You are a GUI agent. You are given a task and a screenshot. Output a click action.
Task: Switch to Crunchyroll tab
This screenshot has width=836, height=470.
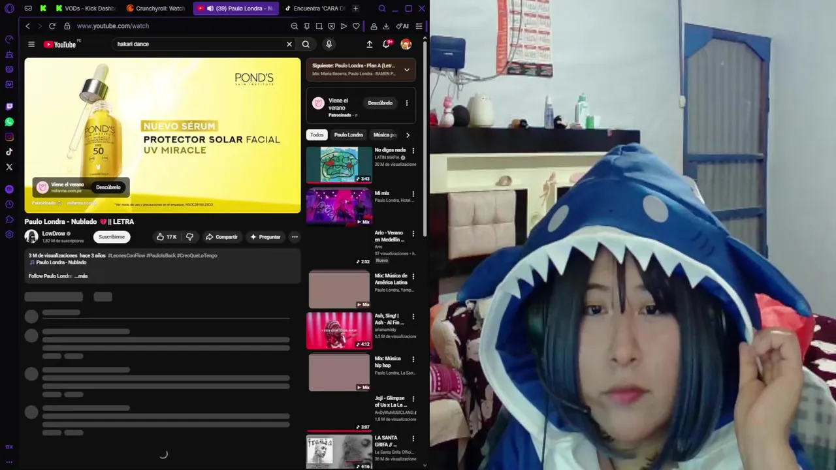coord(156,8)
